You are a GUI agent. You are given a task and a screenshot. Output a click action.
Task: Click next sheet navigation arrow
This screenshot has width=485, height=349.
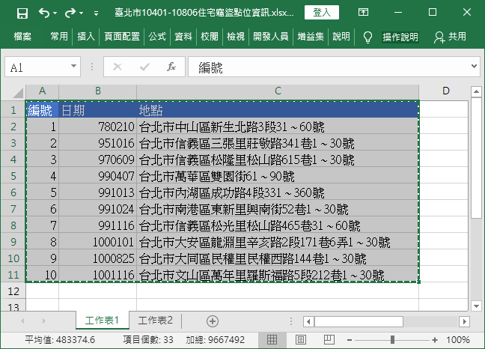coord(44,321)
